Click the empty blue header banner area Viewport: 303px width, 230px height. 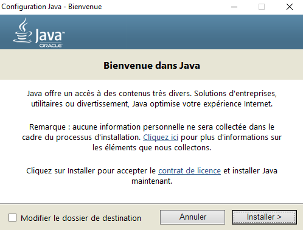click(x=183, y=32)
